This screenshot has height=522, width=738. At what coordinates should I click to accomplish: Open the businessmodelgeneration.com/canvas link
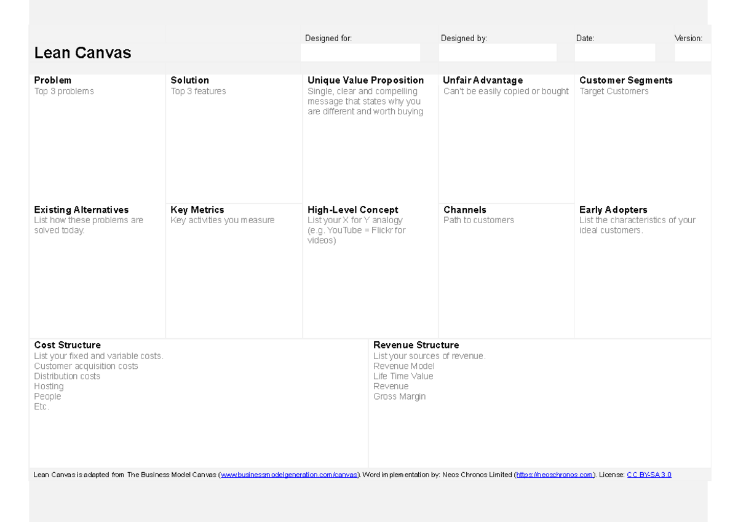289,474
